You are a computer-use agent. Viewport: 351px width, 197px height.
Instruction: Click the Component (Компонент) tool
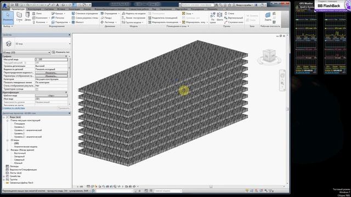[x=40, y=18]
